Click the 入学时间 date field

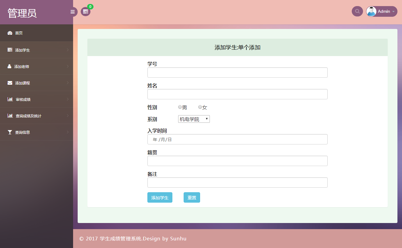click(x=238, y=139)
